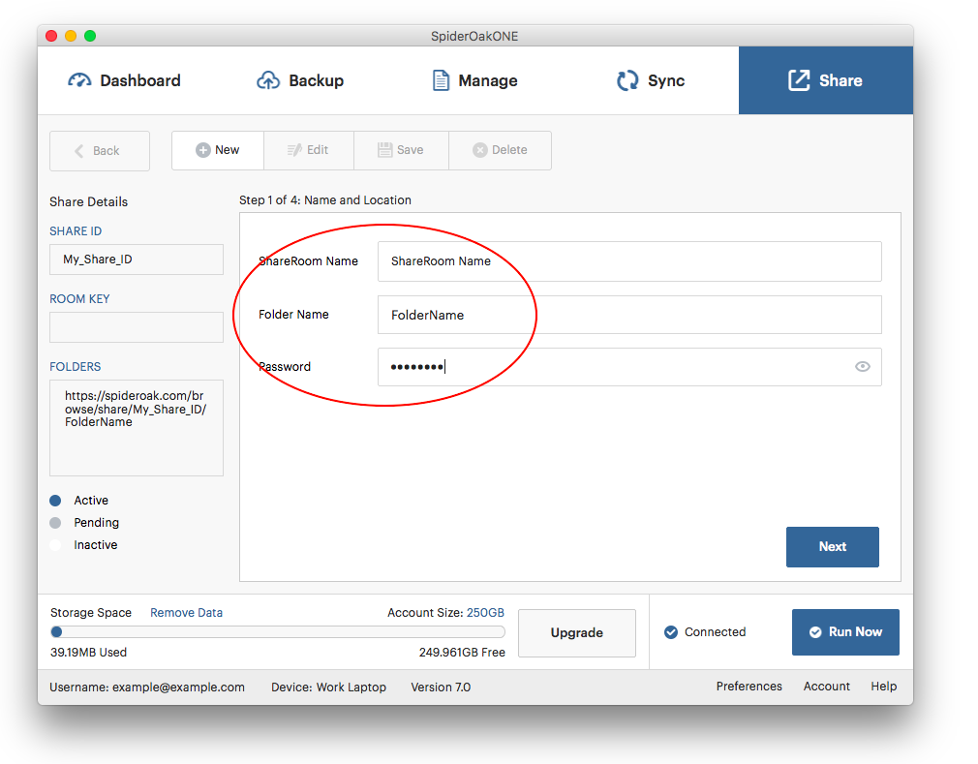Click the Save floppy disk icon
The image size is (978, 764).
[384, 150]
